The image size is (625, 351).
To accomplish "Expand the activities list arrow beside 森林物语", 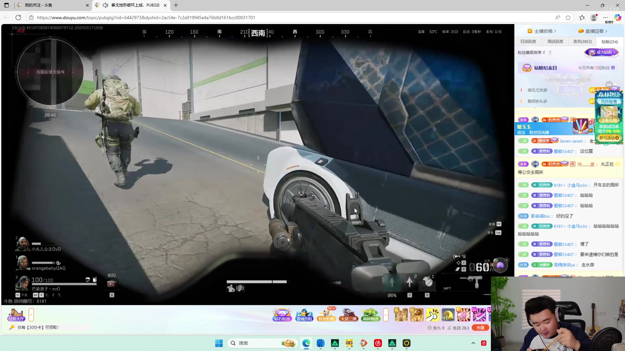I will coord(386,315).
